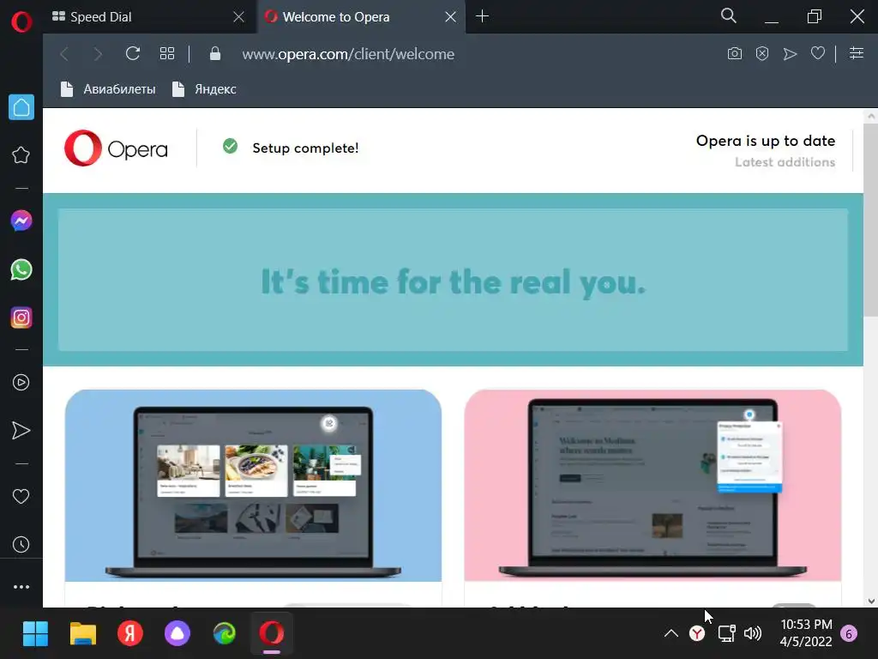
Task: Open Easy Setup sliders icon
Action: pos(857,53)
